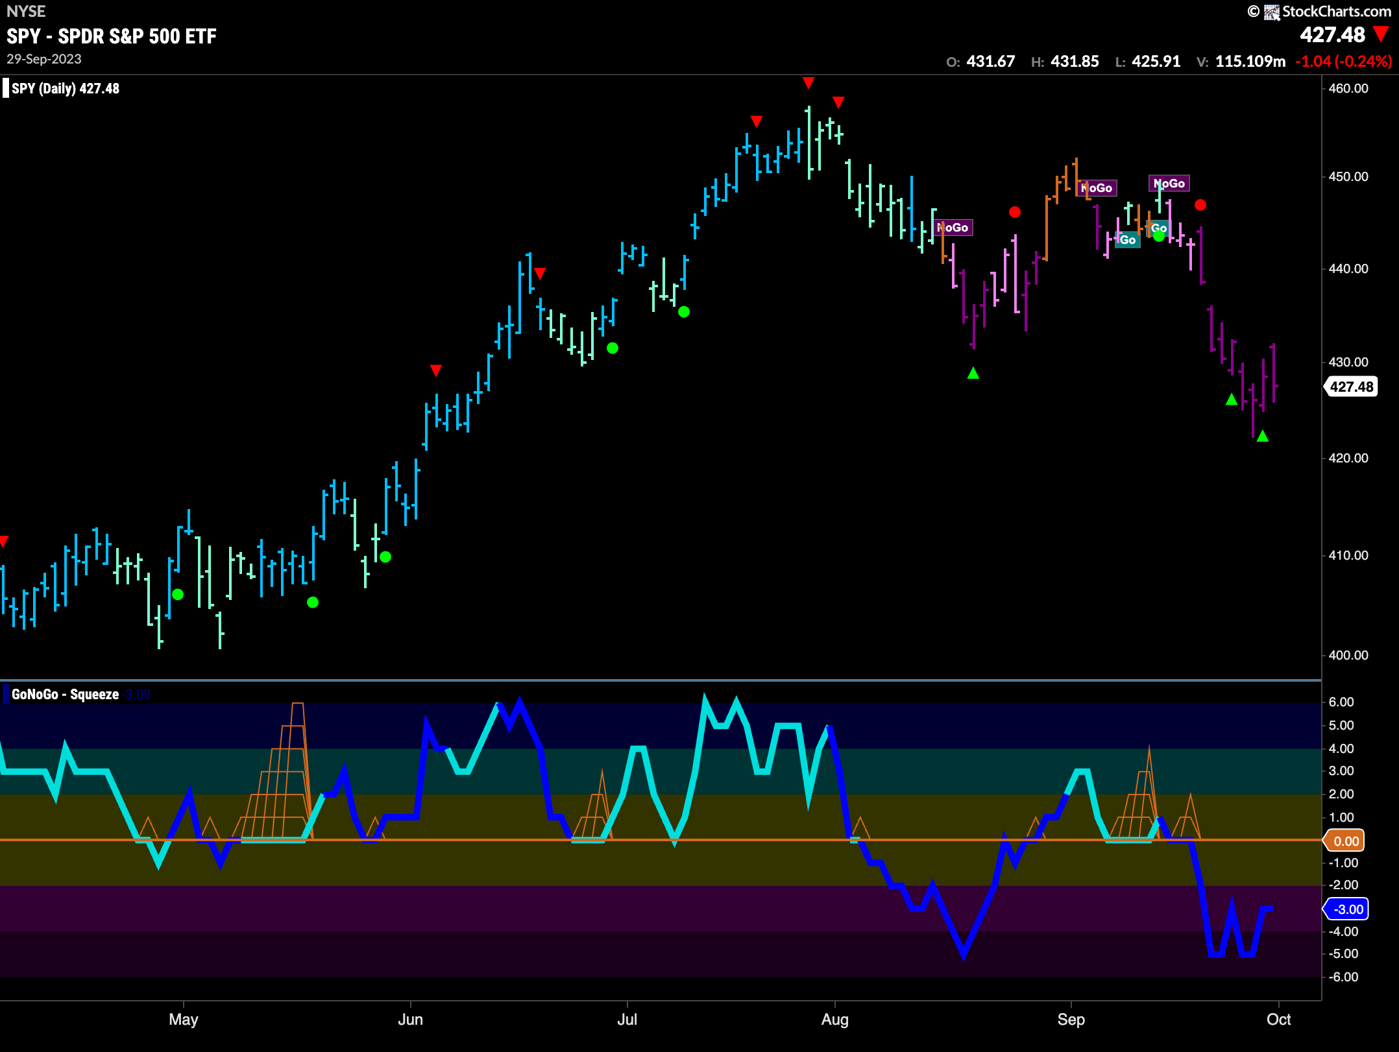Click the Aug label on the time axis
Image resolution: width=1399 pixels, height=1052 pixels.
pyautogui.click(x=834, y=1020)
